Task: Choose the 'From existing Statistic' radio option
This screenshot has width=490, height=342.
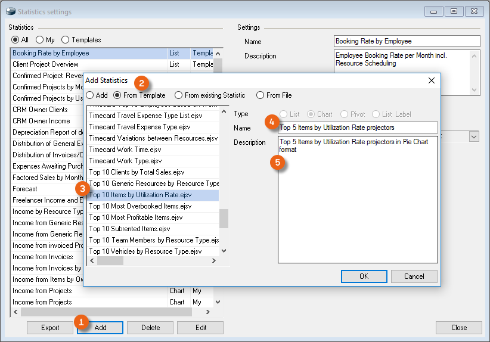Action: (179, 95)
